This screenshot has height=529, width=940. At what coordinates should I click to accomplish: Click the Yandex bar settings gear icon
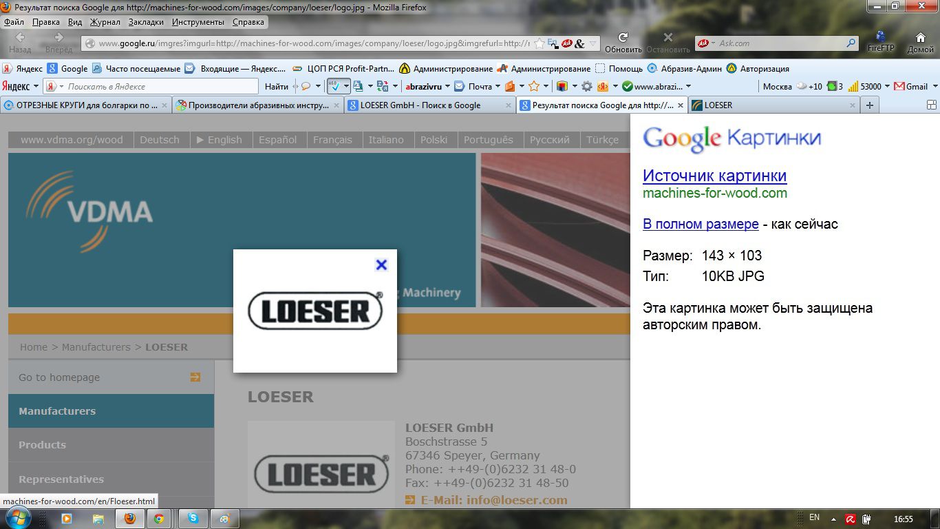586,86
